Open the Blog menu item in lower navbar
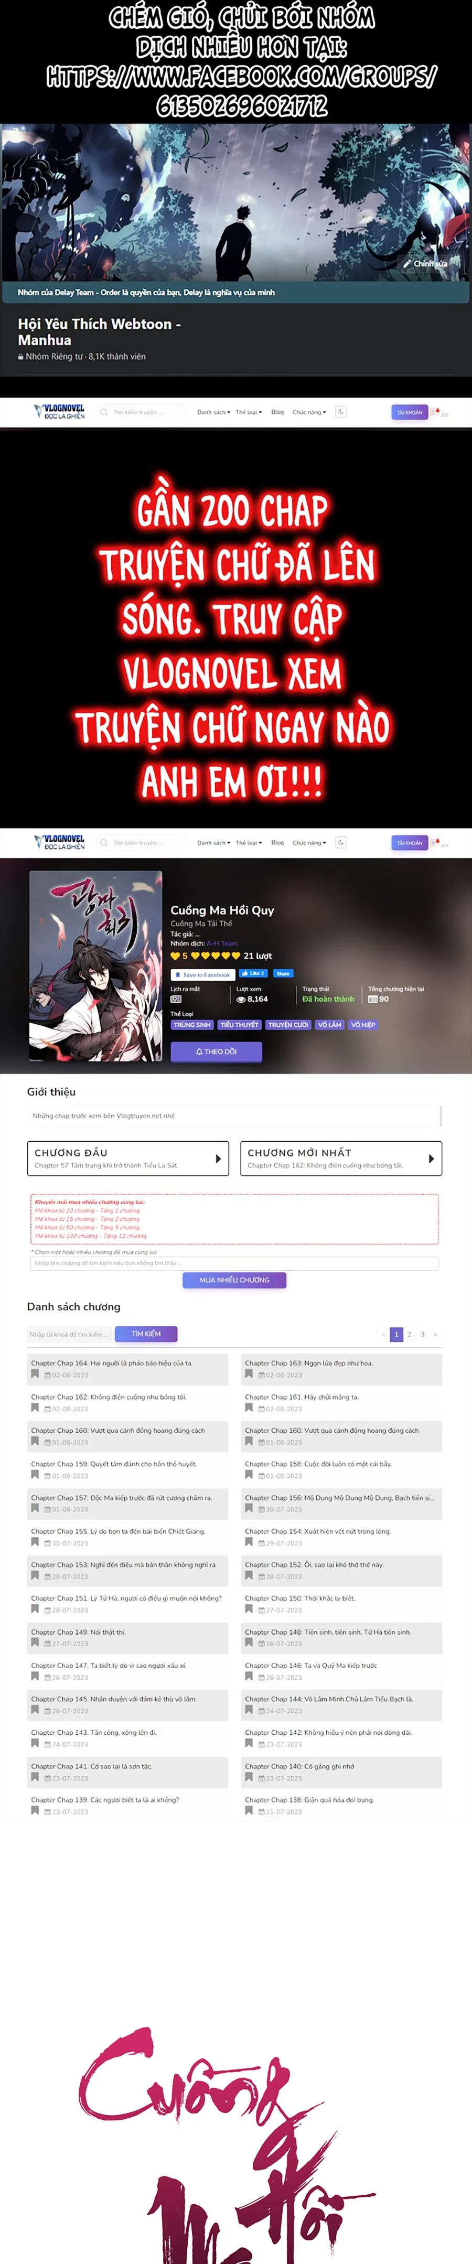The width and height of the screenshot is (472, 2264). (x=278, y=843)
